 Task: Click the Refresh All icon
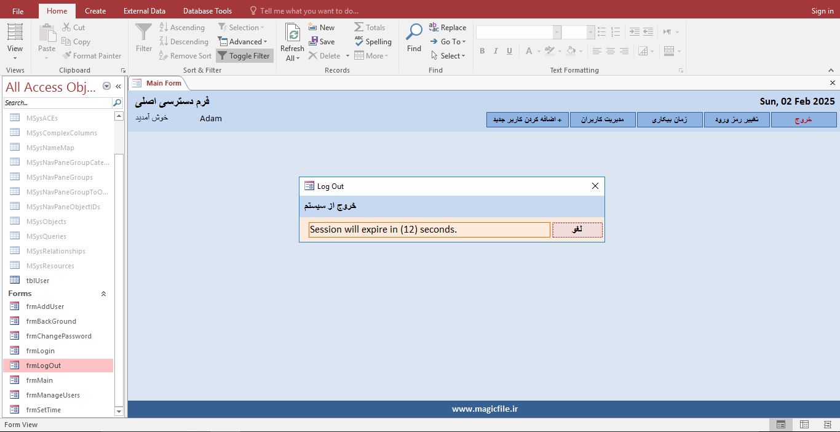(292, 33)
